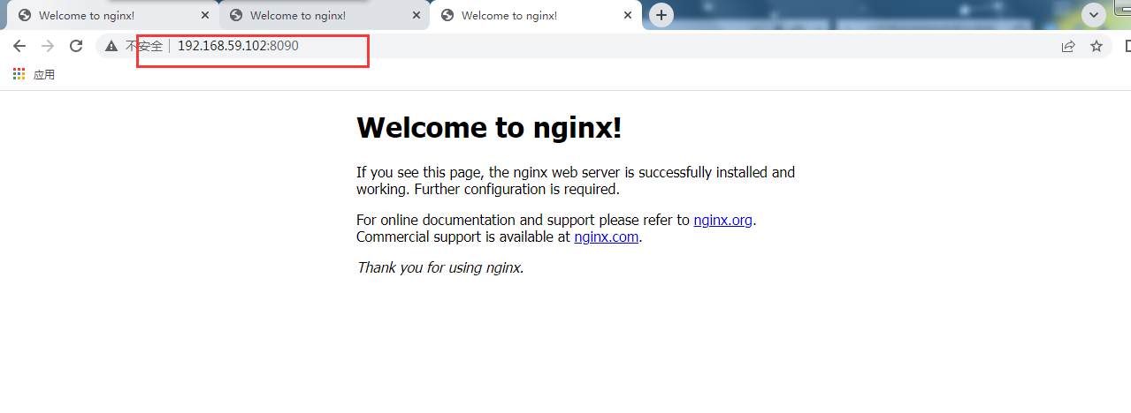
Task: Open the Apps grid icon in bookmarks bar
Action: [19, 74]
